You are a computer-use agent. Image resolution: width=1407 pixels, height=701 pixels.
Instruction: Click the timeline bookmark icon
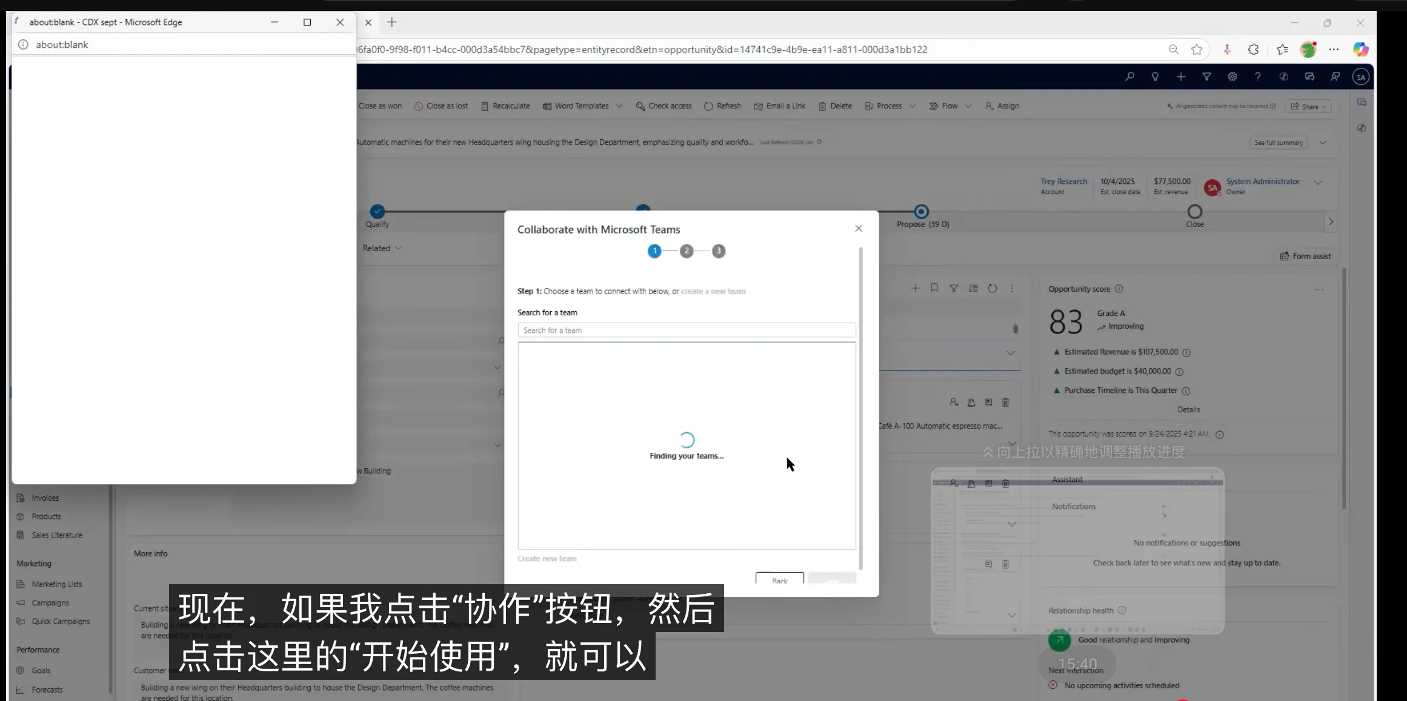tap(934, 288)
